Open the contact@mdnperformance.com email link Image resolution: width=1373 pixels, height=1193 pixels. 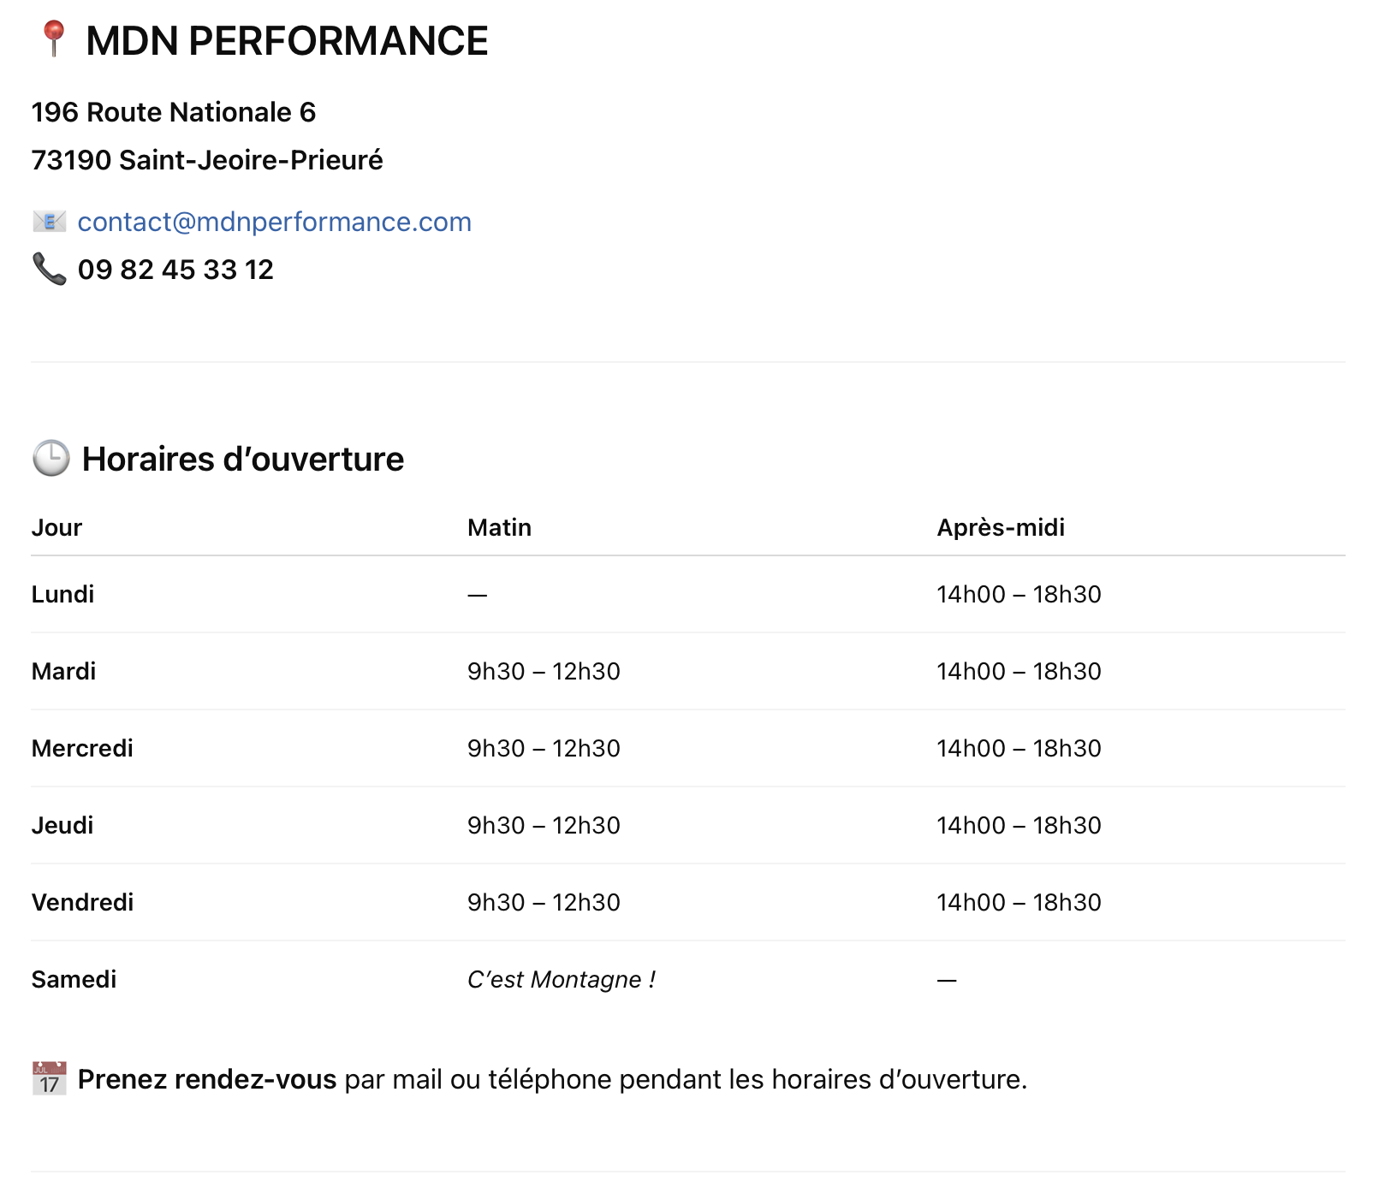point(274,222)
